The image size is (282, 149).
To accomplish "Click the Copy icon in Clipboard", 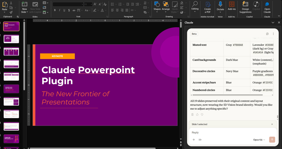I will (11, 8).
